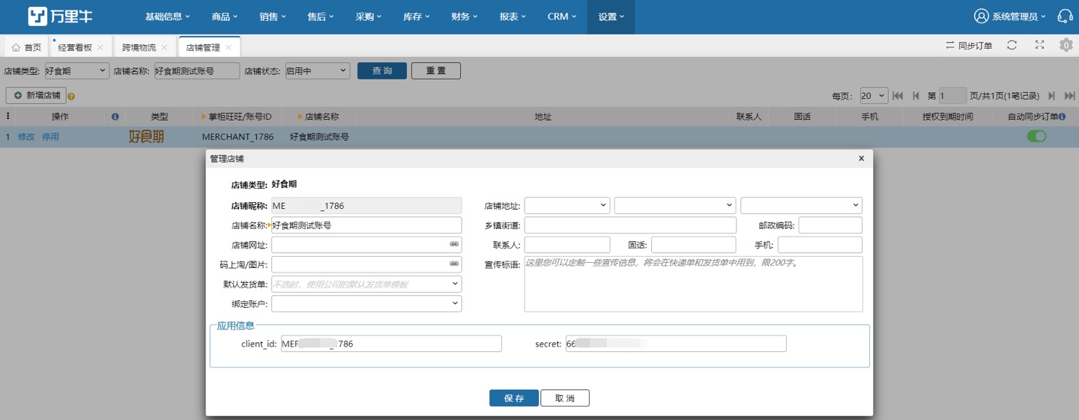Toggle 自动同步订单 switch for 好食期测试账号
The image size is (1079, 420).
(1036, 136)
